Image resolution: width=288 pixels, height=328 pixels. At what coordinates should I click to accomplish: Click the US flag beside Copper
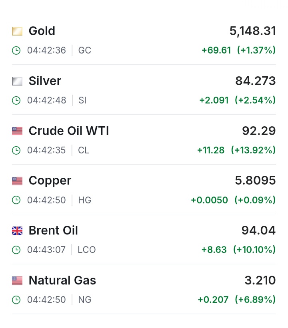[17, 181]
